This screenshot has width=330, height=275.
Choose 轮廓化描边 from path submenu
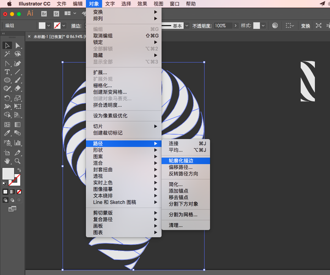(x=186, y=161)
